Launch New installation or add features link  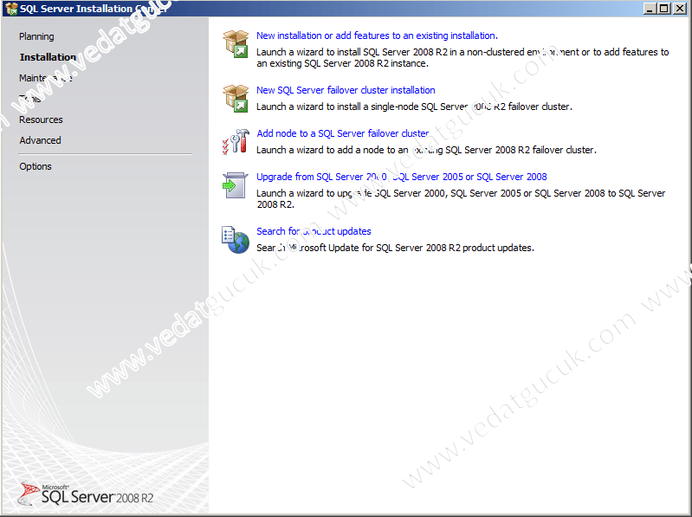click(377, 36)
